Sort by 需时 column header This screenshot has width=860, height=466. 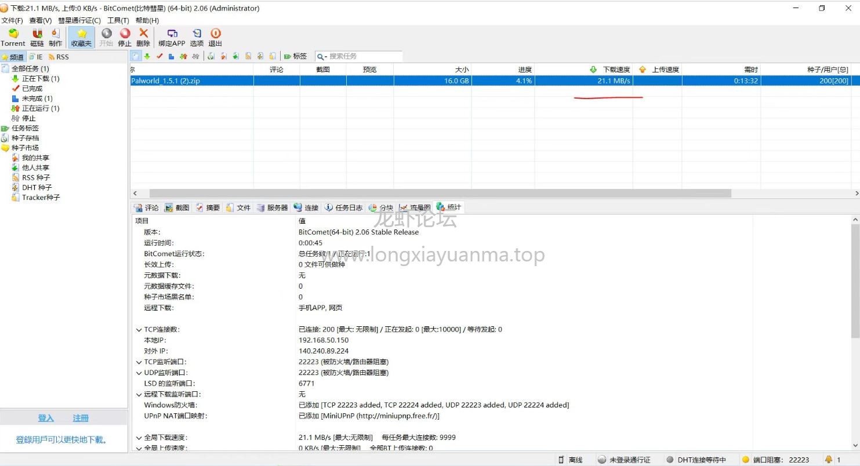721,69
